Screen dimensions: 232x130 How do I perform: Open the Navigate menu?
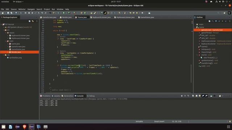(31, 9)
